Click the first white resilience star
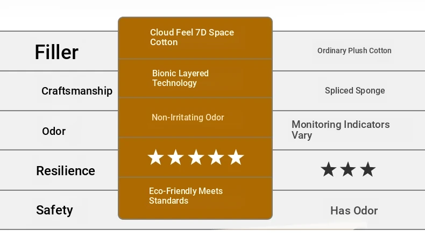Screen dimensions: 425x237 (x=155, y=157)
